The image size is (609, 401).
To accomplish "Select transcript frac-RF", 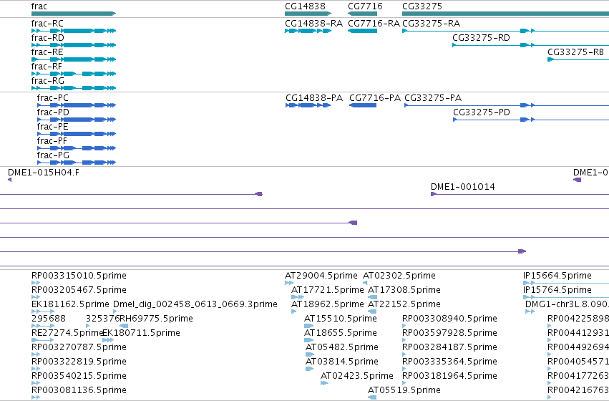I will click(74, 74).
